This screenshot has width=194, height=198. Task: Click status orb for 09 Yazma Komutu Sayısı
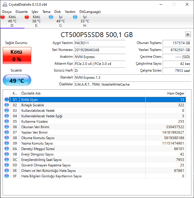[7, 143]
